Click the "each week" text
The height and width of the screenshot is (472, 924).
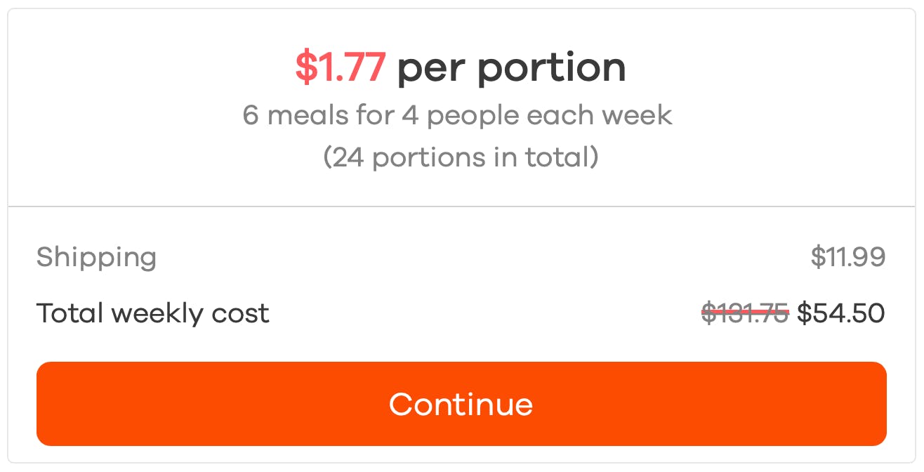[599, 115]
